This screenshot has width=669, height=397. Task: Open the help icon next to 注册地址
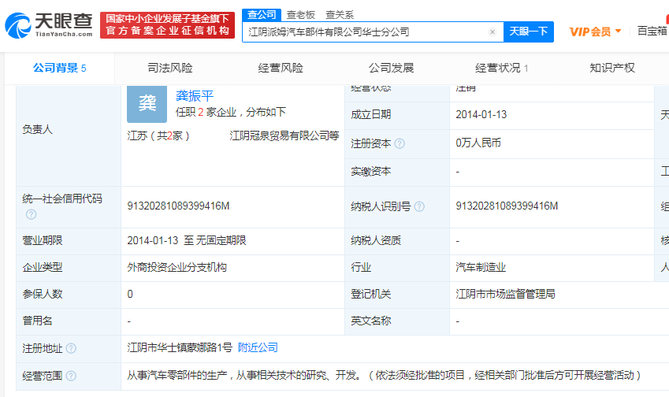(x=71, y=348)
